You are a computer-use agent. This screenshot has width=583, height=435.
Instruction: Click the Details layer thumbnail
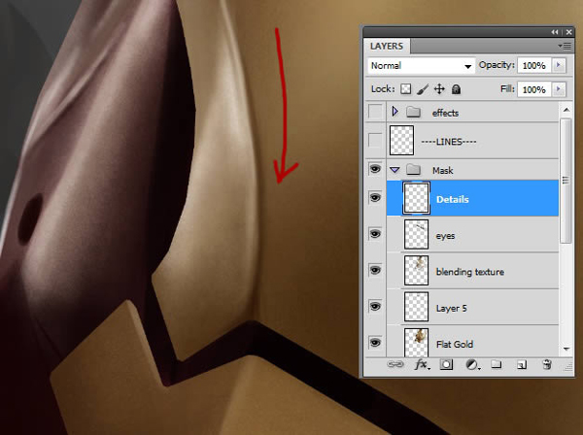pos(417,198)
